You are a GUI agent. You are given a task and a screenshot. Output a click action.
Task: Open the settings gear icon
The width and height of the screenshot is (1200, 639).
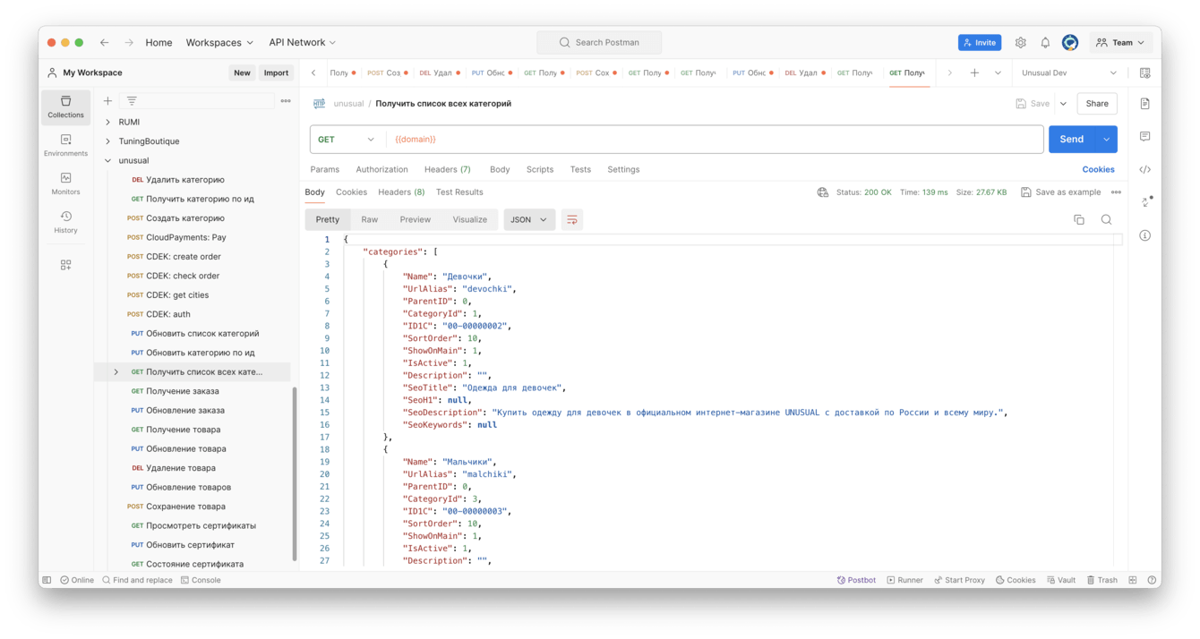(x=1020, y=43)
